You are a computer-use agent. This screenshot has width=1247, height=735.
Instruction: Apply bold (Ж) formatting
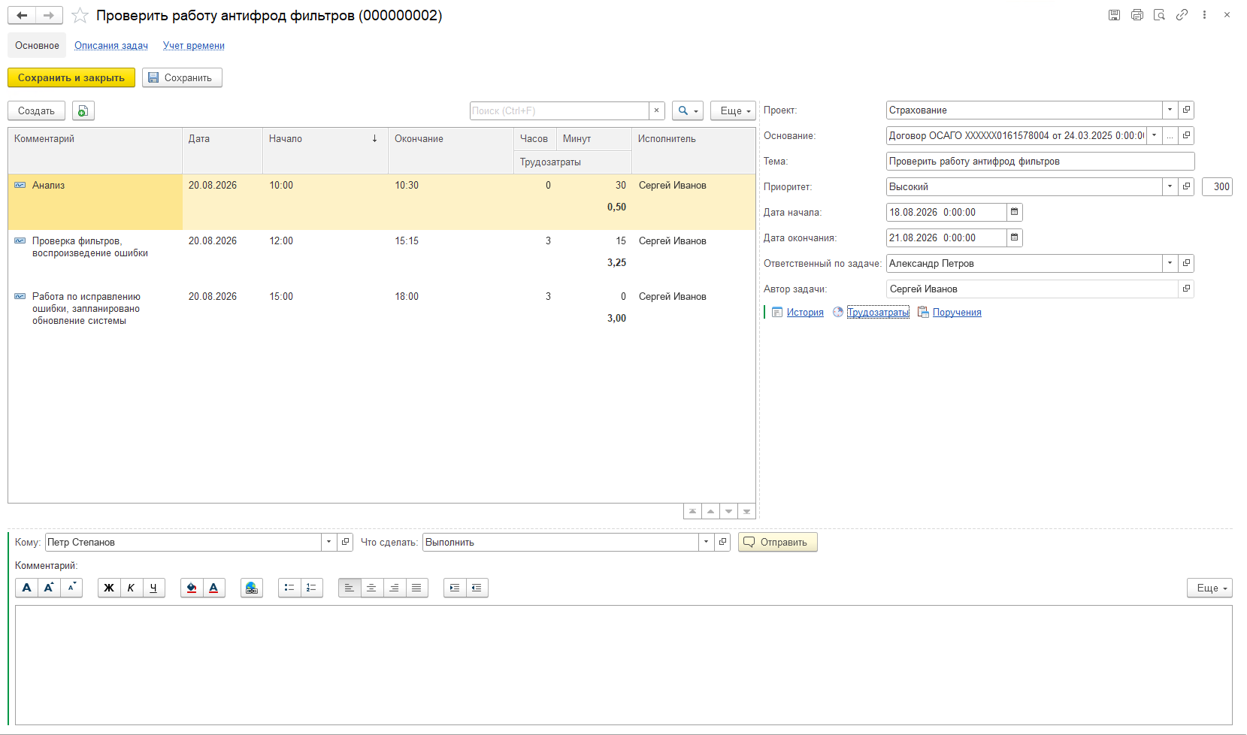tap(109, 588)
